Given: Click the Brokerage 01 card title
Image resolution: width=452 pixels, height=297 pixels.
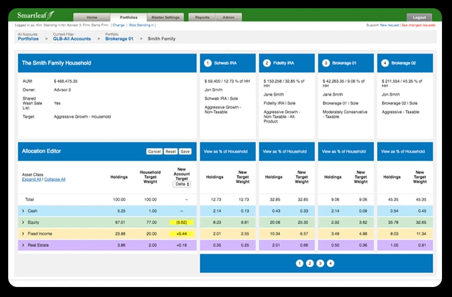Looking at the screenshot, I should pyautogui.click(x=344, y=63).
